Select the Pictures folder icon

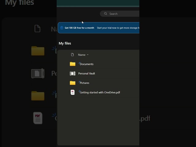(73, 83)
